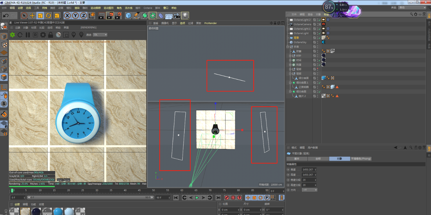Open Octane settings gear icon

click(x=43, y=35)
